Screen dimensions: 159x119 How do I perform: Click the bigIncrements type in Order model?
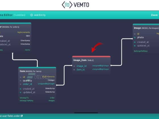click(24, 32)
